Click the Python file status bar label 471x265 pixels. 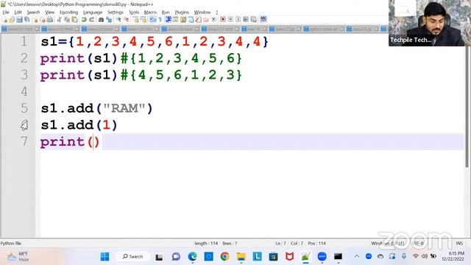pyautogui.click(x=11, y=244)
